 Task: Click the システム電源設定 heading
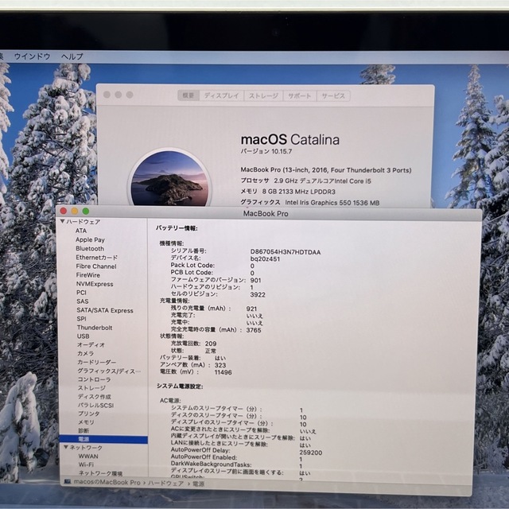[x=180, y=386]
